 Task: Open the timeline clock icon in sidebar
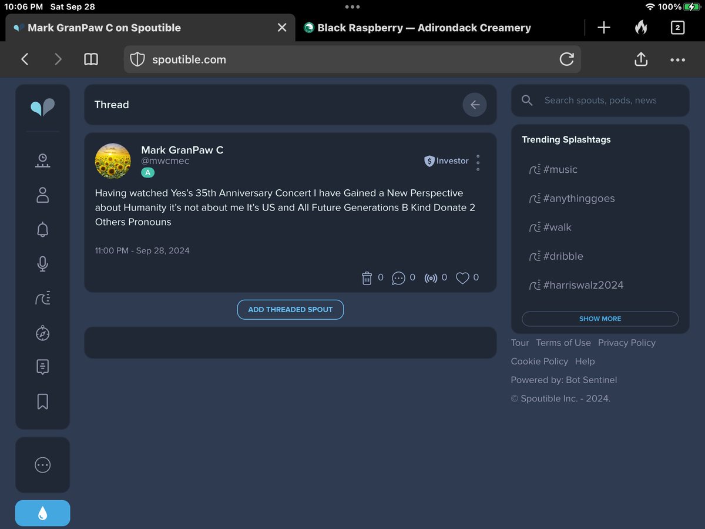[x=42, y=160]
